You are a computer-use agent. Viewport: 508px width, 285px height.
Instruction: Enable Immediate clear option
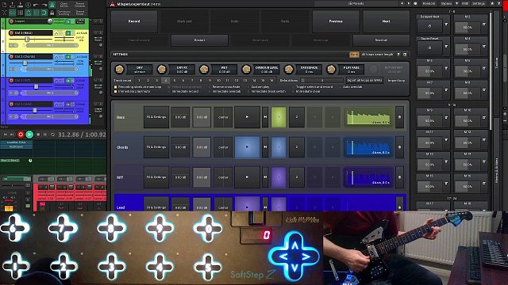306,92
